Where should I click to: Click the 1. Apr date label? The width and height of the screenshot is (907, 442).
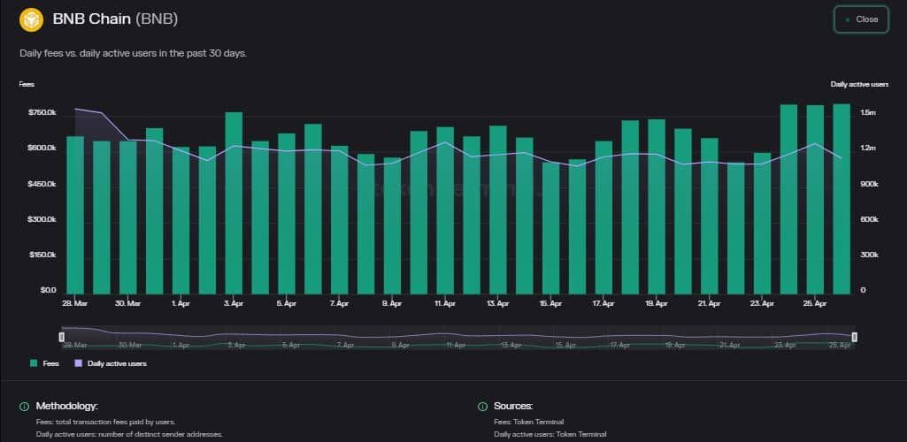pyautogui.click(x=181, y=302)
